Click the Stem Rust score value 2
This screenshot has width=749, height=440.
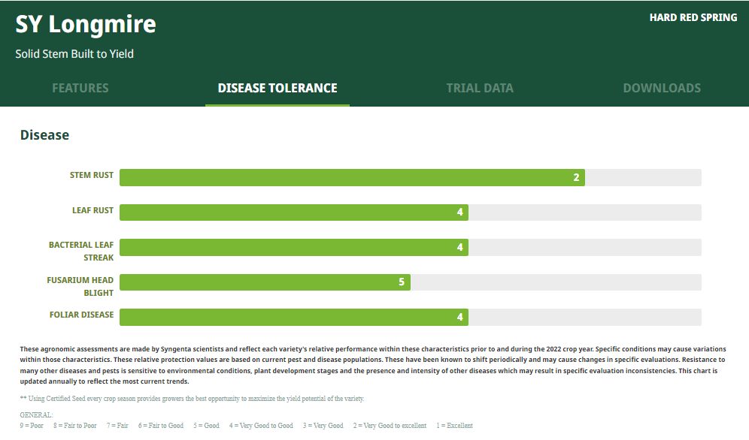576,177
